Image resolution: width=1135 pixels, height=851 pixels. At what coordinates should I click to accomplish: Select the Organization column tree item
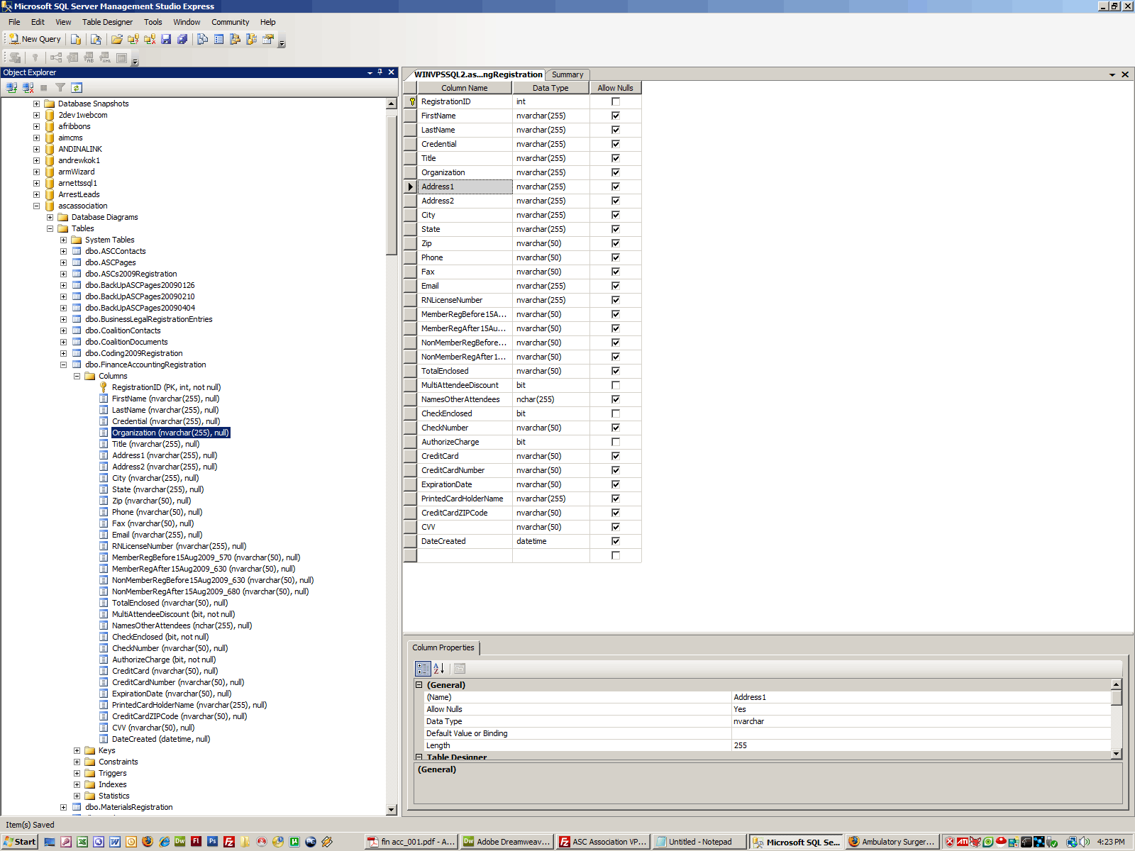point(170,433)
